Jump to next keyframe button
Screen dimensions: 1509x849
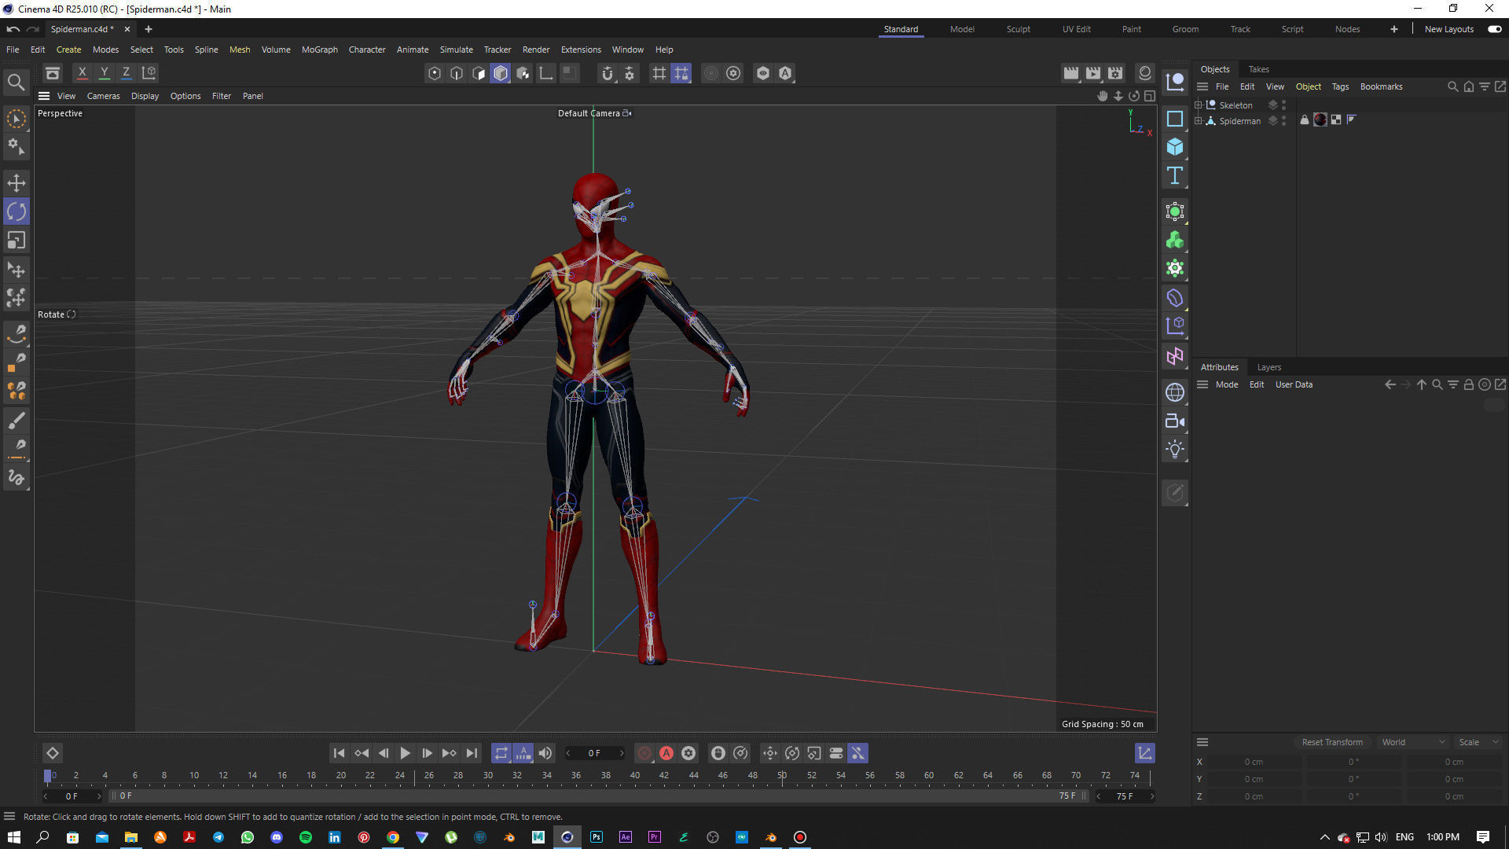[449, 753]
